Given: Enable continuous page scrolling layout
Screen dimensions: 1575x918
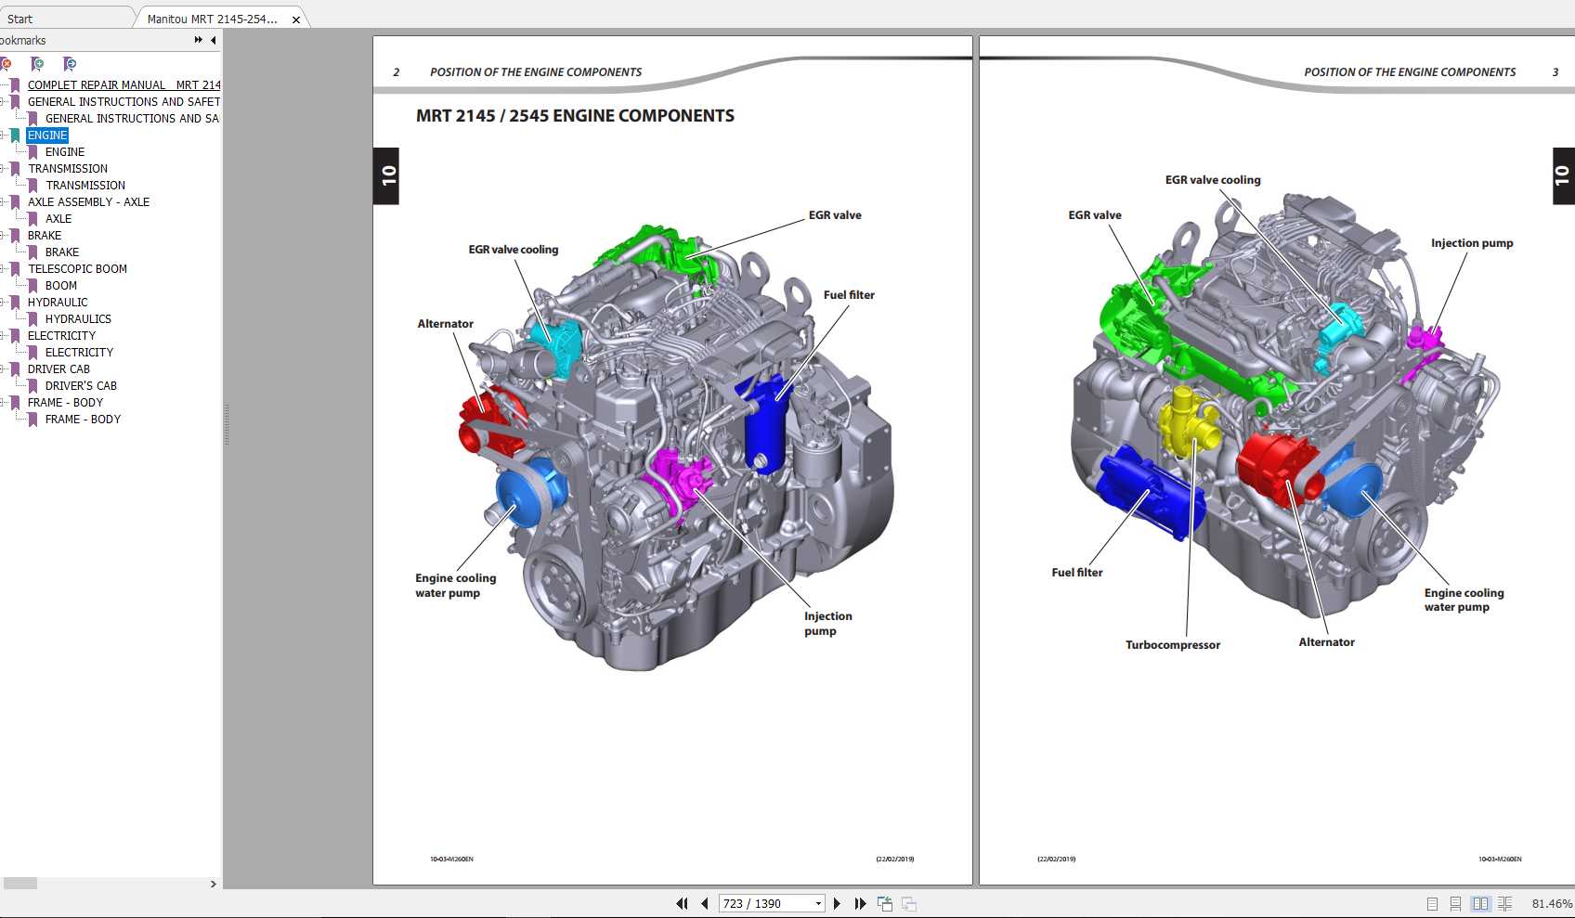Looking at the screenshot, I should click(x=1455, y=903).
